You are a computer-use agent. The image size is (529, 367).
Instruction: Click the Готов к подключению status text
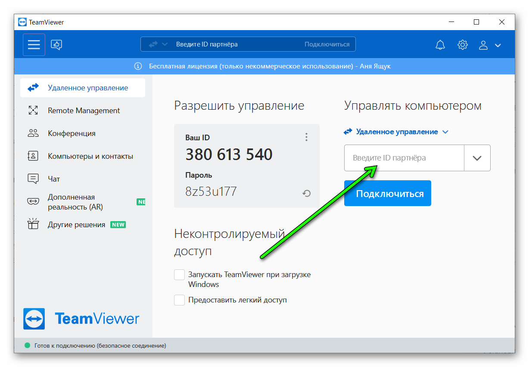[x=100, y=345]
